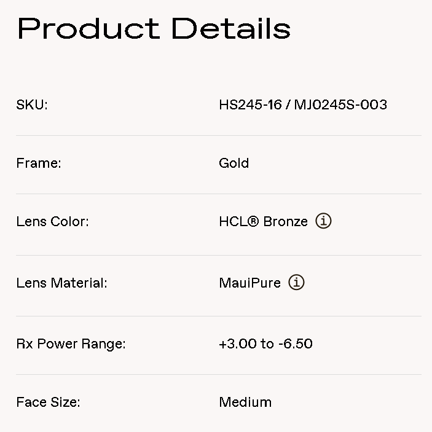Click the MJ0245S-003 SKU code

click(340, 105)
